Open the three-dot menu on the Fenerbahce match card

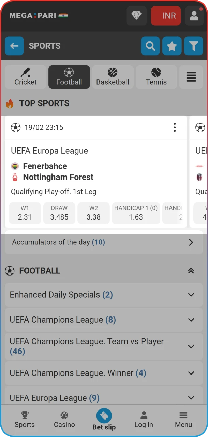tap(175, 127)
